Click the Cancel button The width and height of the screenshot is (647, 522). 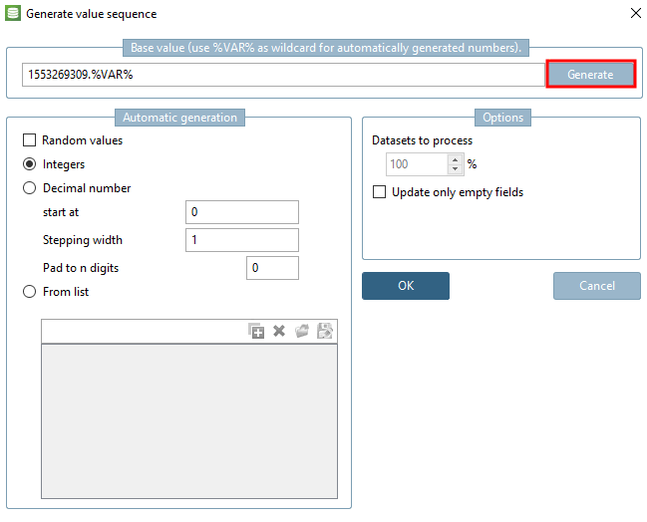(x=596, y=286)
